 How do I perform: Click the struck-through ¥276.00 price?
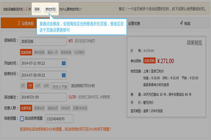pos(149,51)
